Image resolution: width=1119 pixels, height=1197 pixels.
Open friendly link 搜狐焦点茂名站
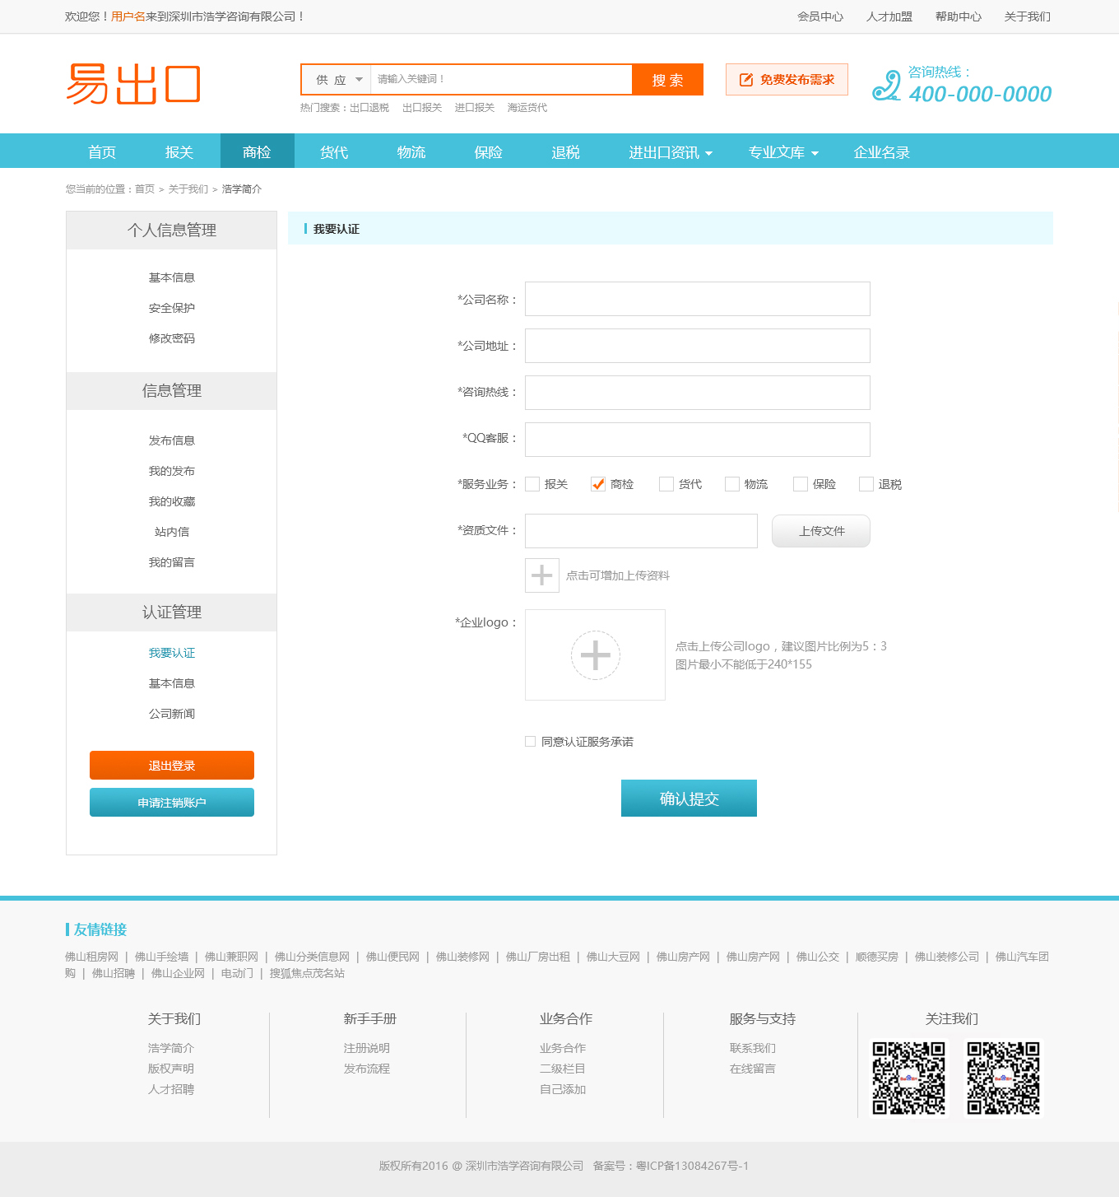coord(308,973)
